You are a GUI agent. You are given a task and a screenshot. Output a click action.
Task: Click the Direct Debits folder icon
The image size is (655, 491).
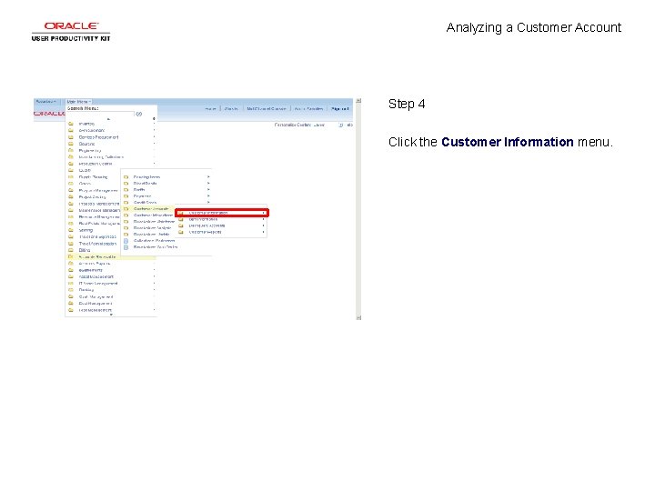[126, 184]
